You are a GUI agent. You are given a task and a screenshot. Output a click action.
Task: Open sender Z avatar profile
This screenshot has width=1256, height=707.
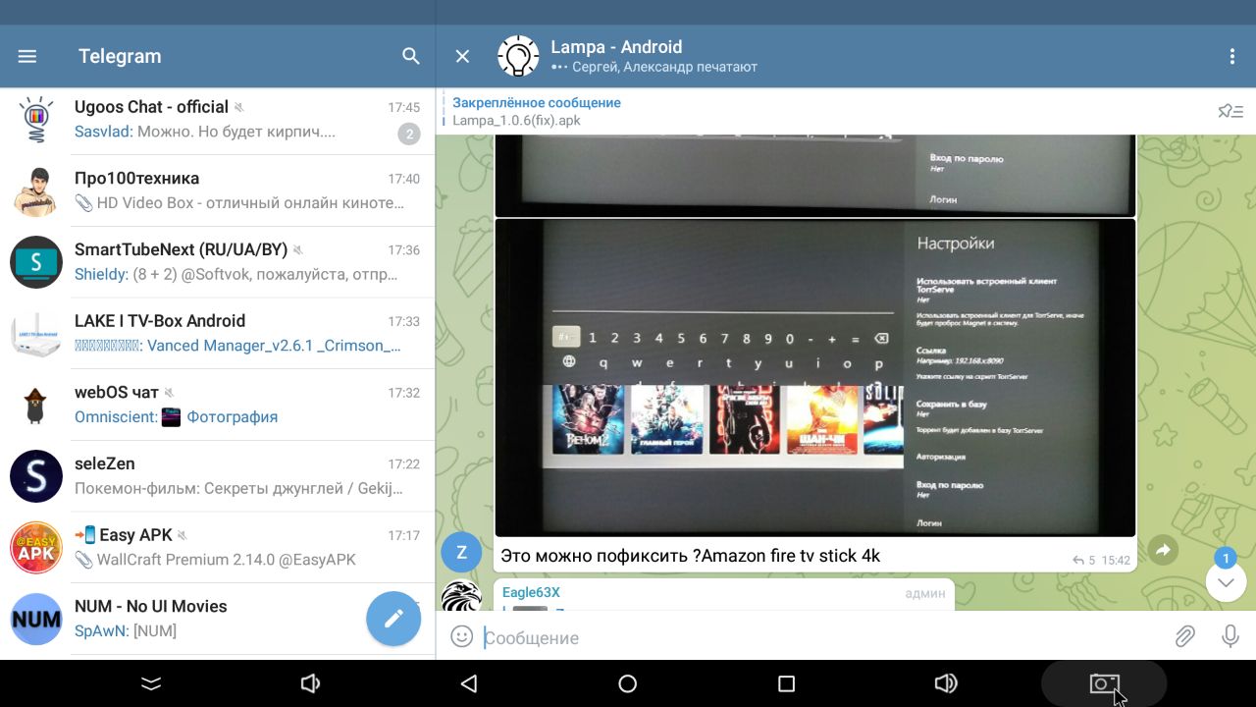click(462, 553)
